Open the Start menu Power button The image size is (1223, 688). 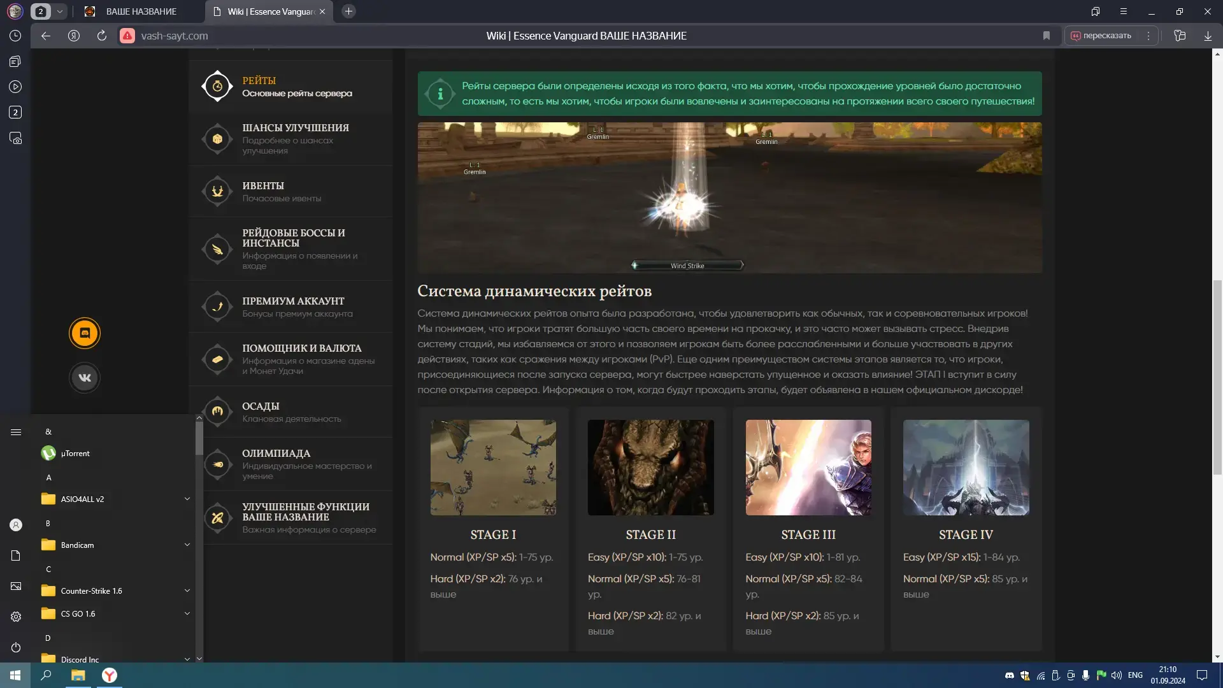pyautogui.click(x=16, y=647)
